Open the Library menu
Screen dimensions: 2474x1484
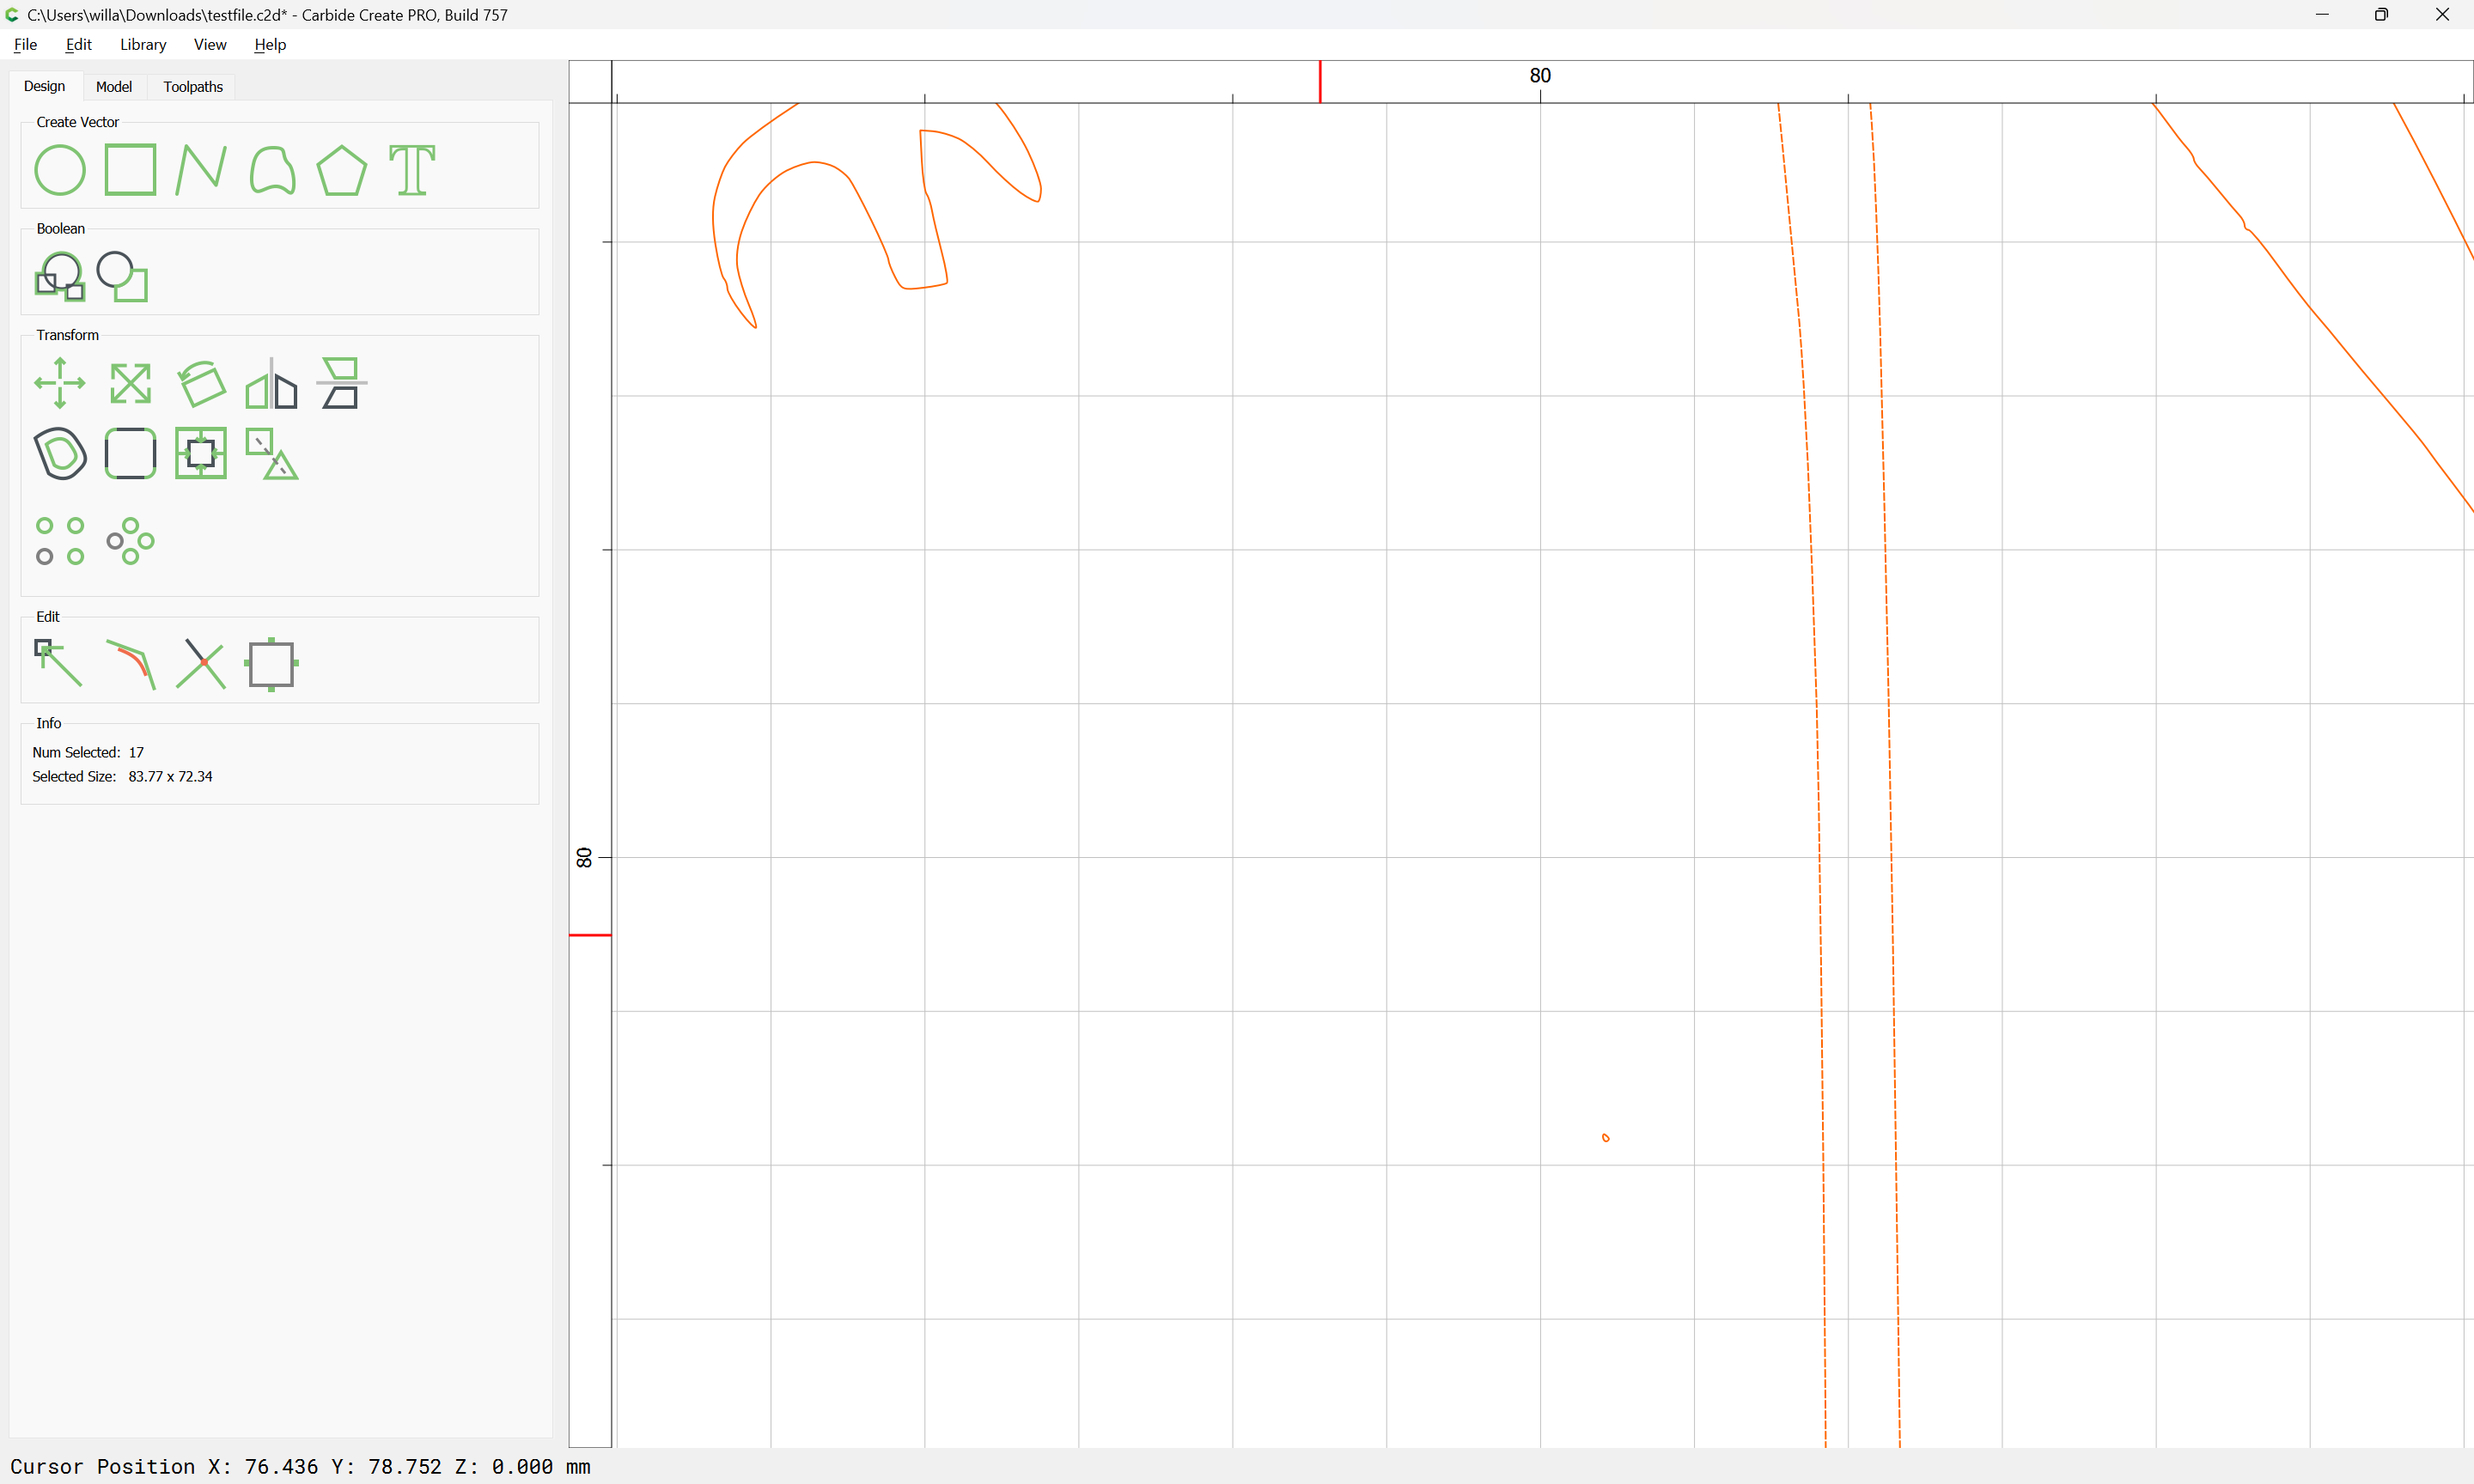tap(143, 44)
